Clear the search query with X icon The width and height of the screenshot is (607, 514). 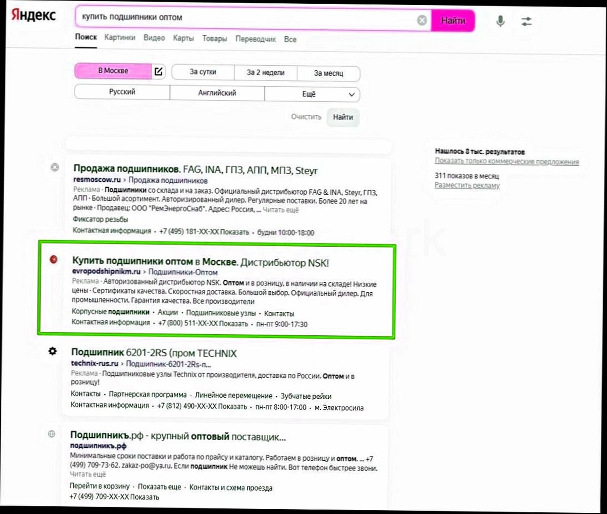pyautogui.click(x=422, y=20)
